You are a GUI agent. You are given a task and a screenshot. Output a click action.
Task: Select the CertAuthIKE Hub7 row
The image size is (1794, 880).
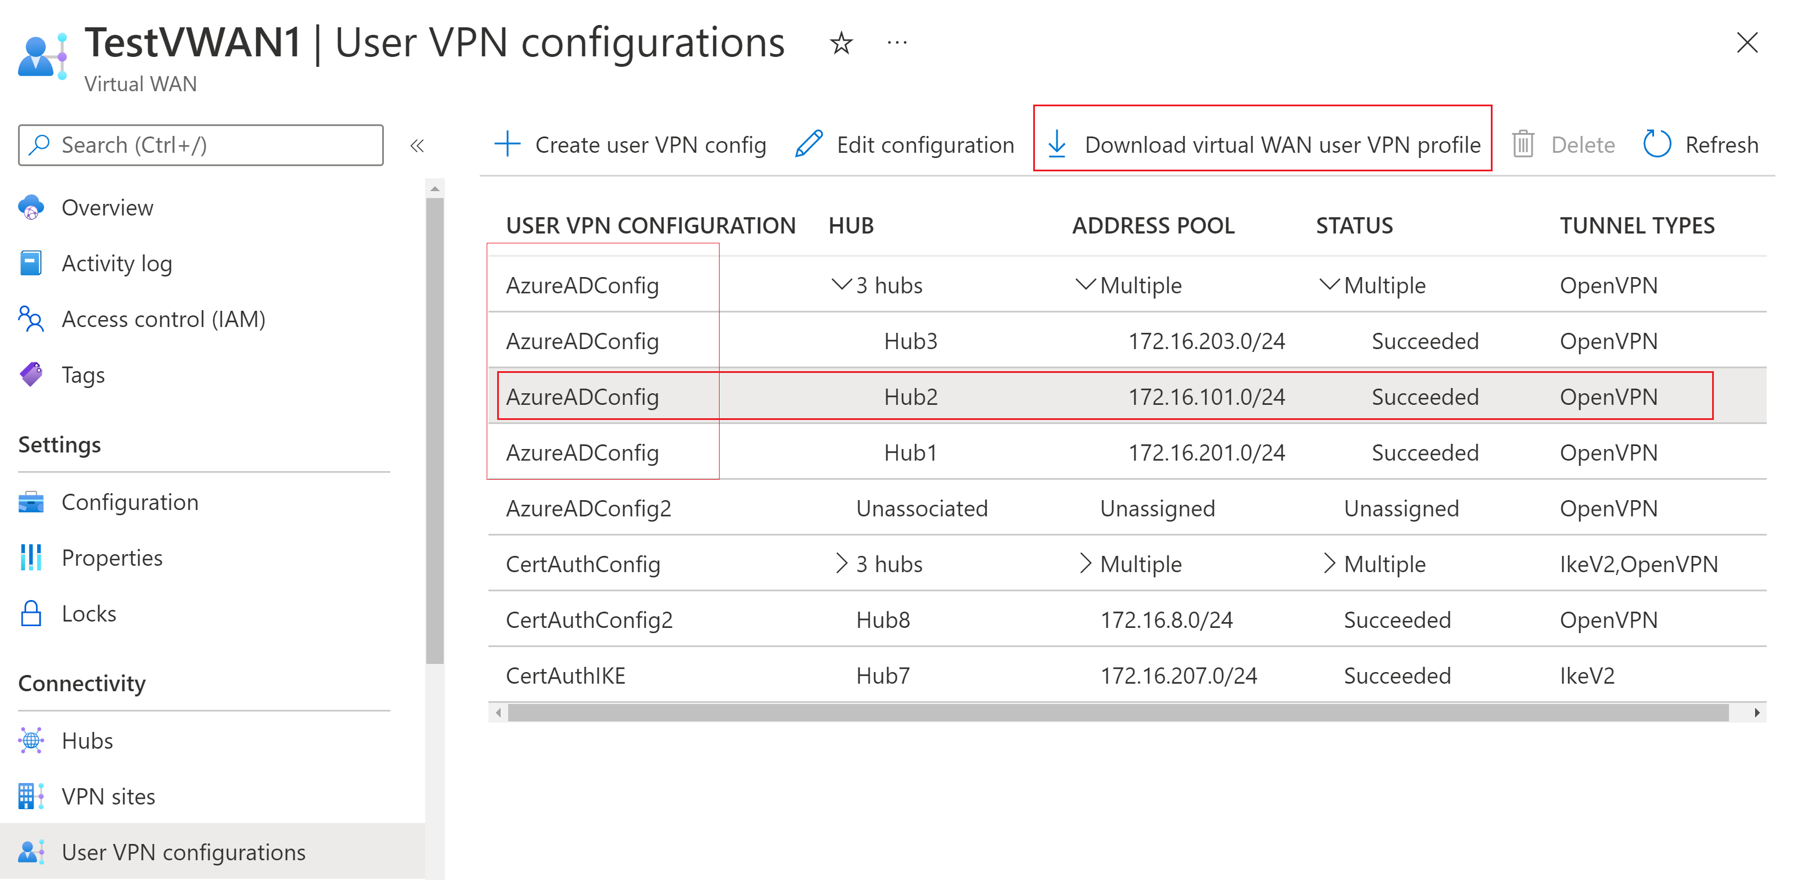coord(882,675)
